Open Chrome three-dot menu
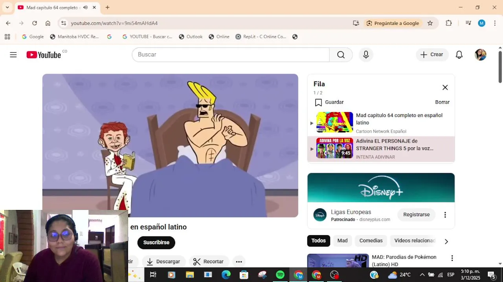The image size is (503, 282). coord(495,23)
